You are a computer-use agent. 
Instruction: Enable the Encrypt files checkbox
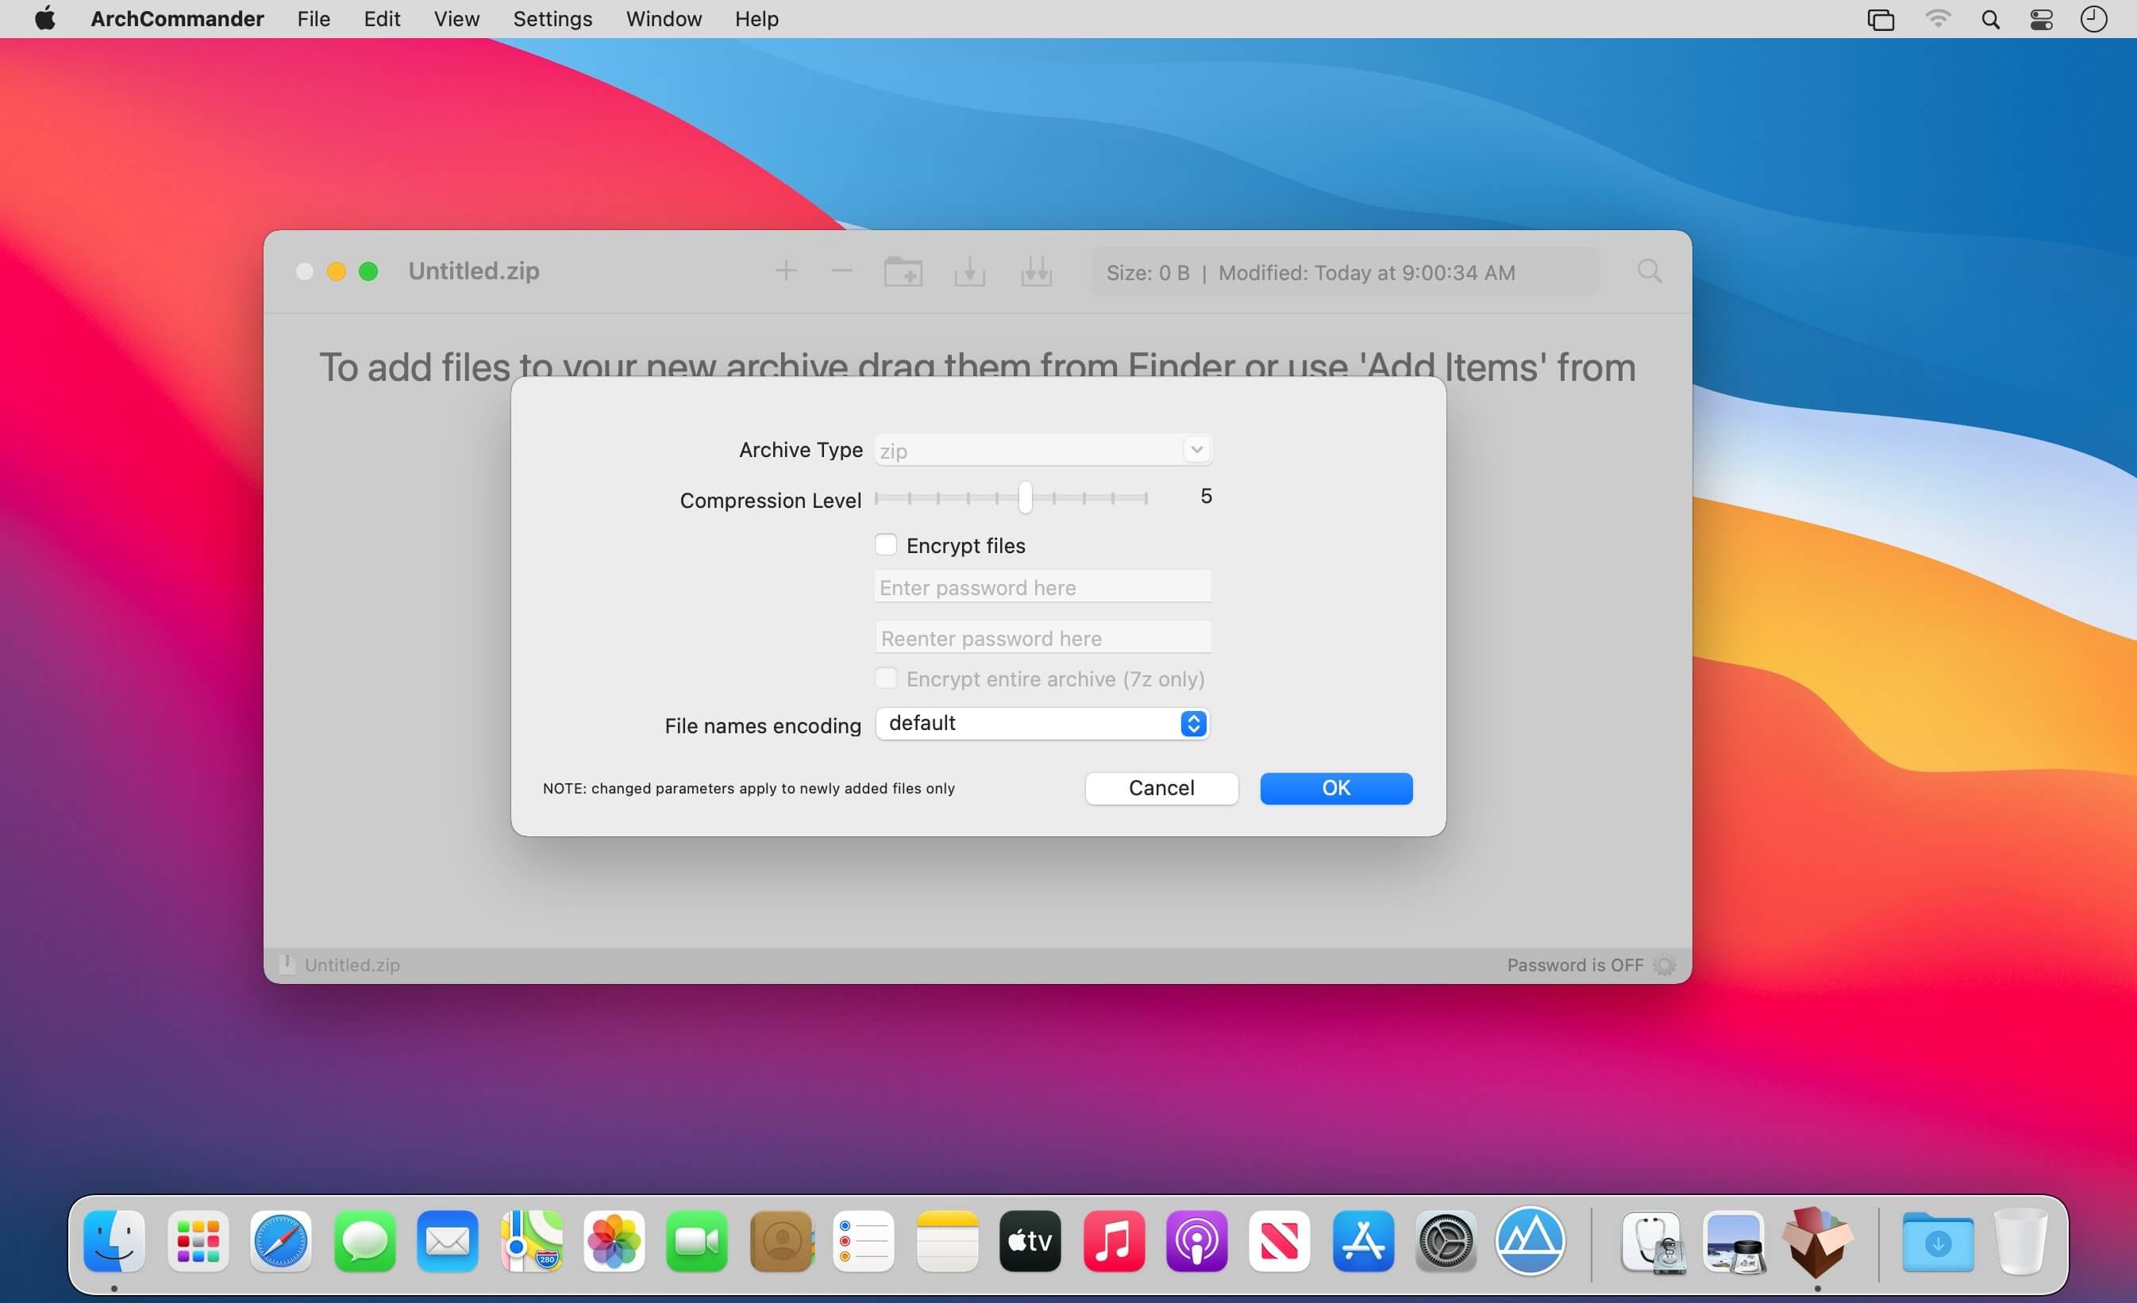point(885,544)
